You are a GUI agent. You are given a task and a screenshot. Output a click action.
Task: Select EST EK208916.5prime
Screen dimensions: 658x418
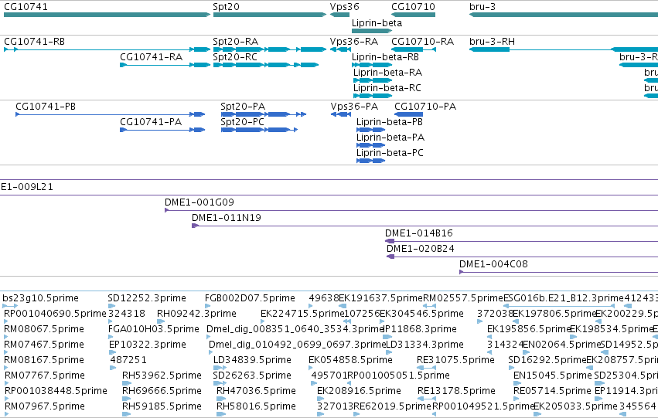click(x=359, y=392)
